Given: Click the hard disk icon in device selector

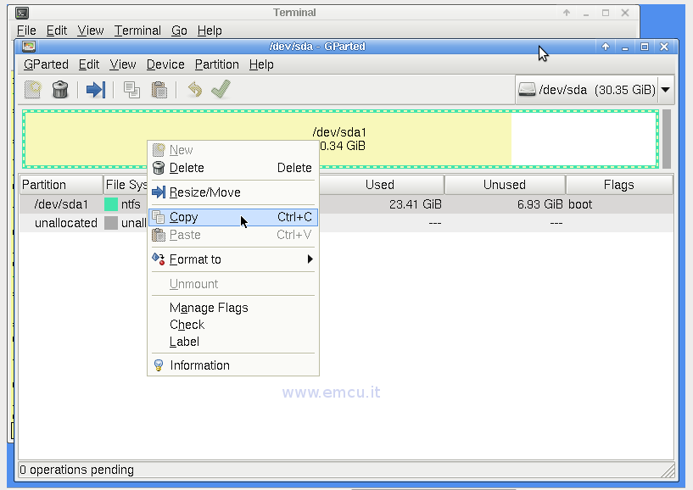Looking at the screenshot, I should coord(527,90).
